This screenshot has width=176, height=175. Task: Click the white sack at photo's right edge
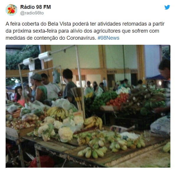160,125
